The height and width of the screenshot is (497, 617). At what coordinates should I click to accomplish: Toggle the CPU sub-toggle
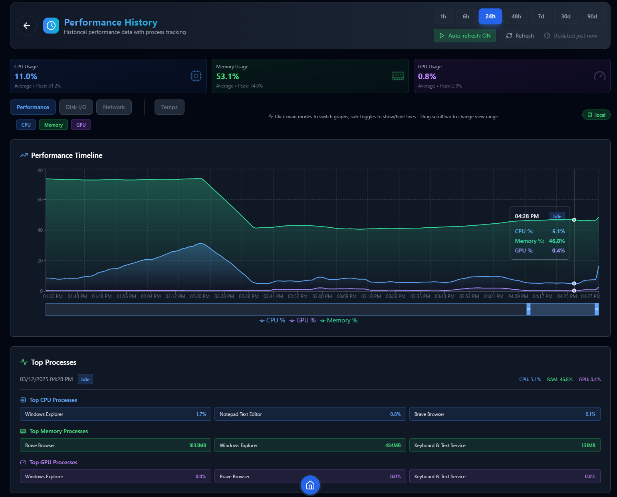point(26,125)
